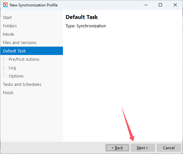Image resolution: width=183 pixels, height=154 pixels.
Task: Select the Mode step in the sidebar
Action: click(8, 34)
